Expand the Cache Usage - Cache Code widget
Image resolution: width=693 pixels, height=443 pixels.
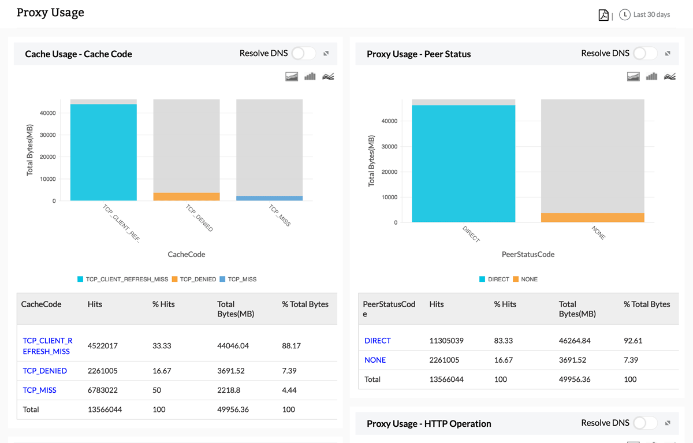pos(326,54)
